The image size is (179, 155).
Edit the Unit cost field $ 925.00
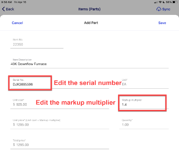60,104
